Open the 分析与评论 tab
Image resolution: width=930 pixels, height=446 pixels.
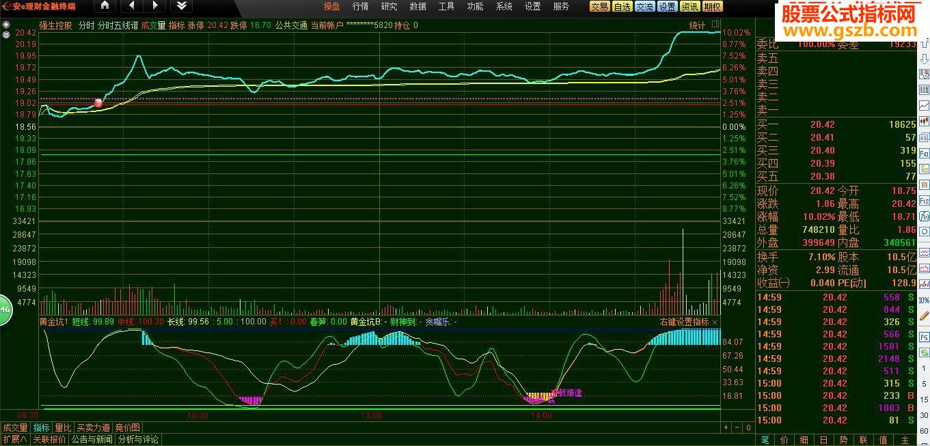139,439
